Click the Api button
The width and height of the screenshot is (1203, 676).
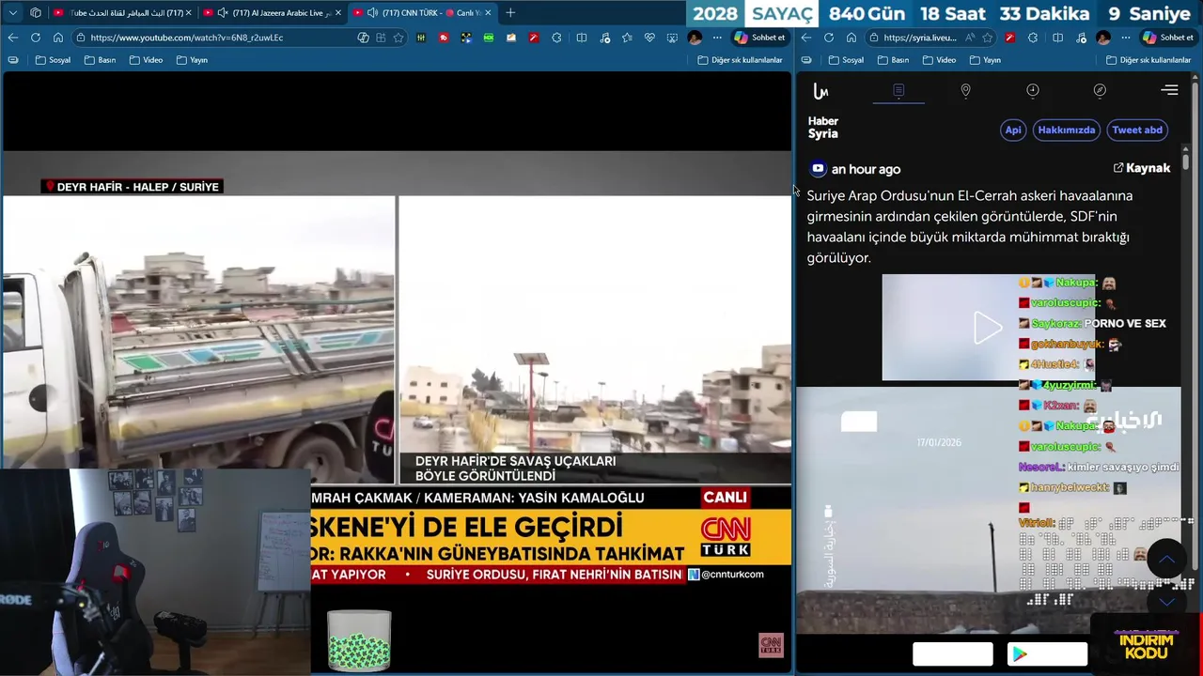coord(1013,131)
